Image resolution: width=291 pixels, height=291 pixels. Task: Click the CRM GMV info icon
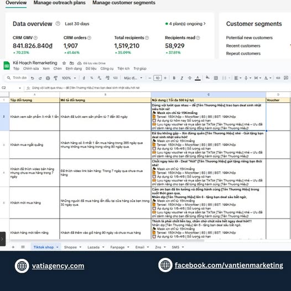click(x=35, y=38)
